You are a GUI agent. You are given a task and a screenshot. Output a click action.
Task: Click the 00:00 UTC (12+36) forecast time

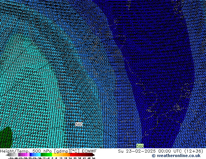pyautogui.click(x=181, y=151)
